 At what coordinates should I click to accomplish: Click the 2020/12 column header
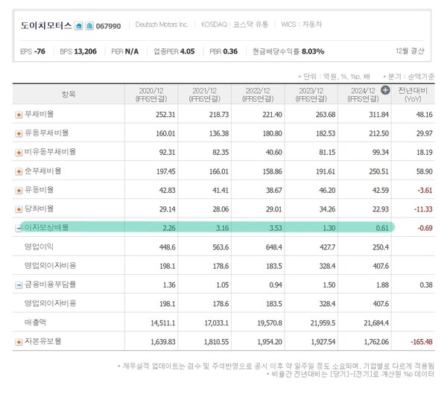click(x=151, y=95)
